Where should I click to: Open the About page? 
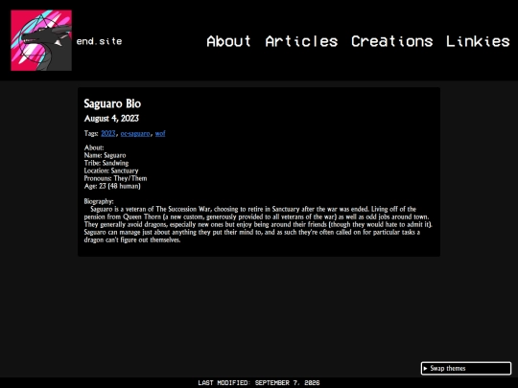point(228,41)
